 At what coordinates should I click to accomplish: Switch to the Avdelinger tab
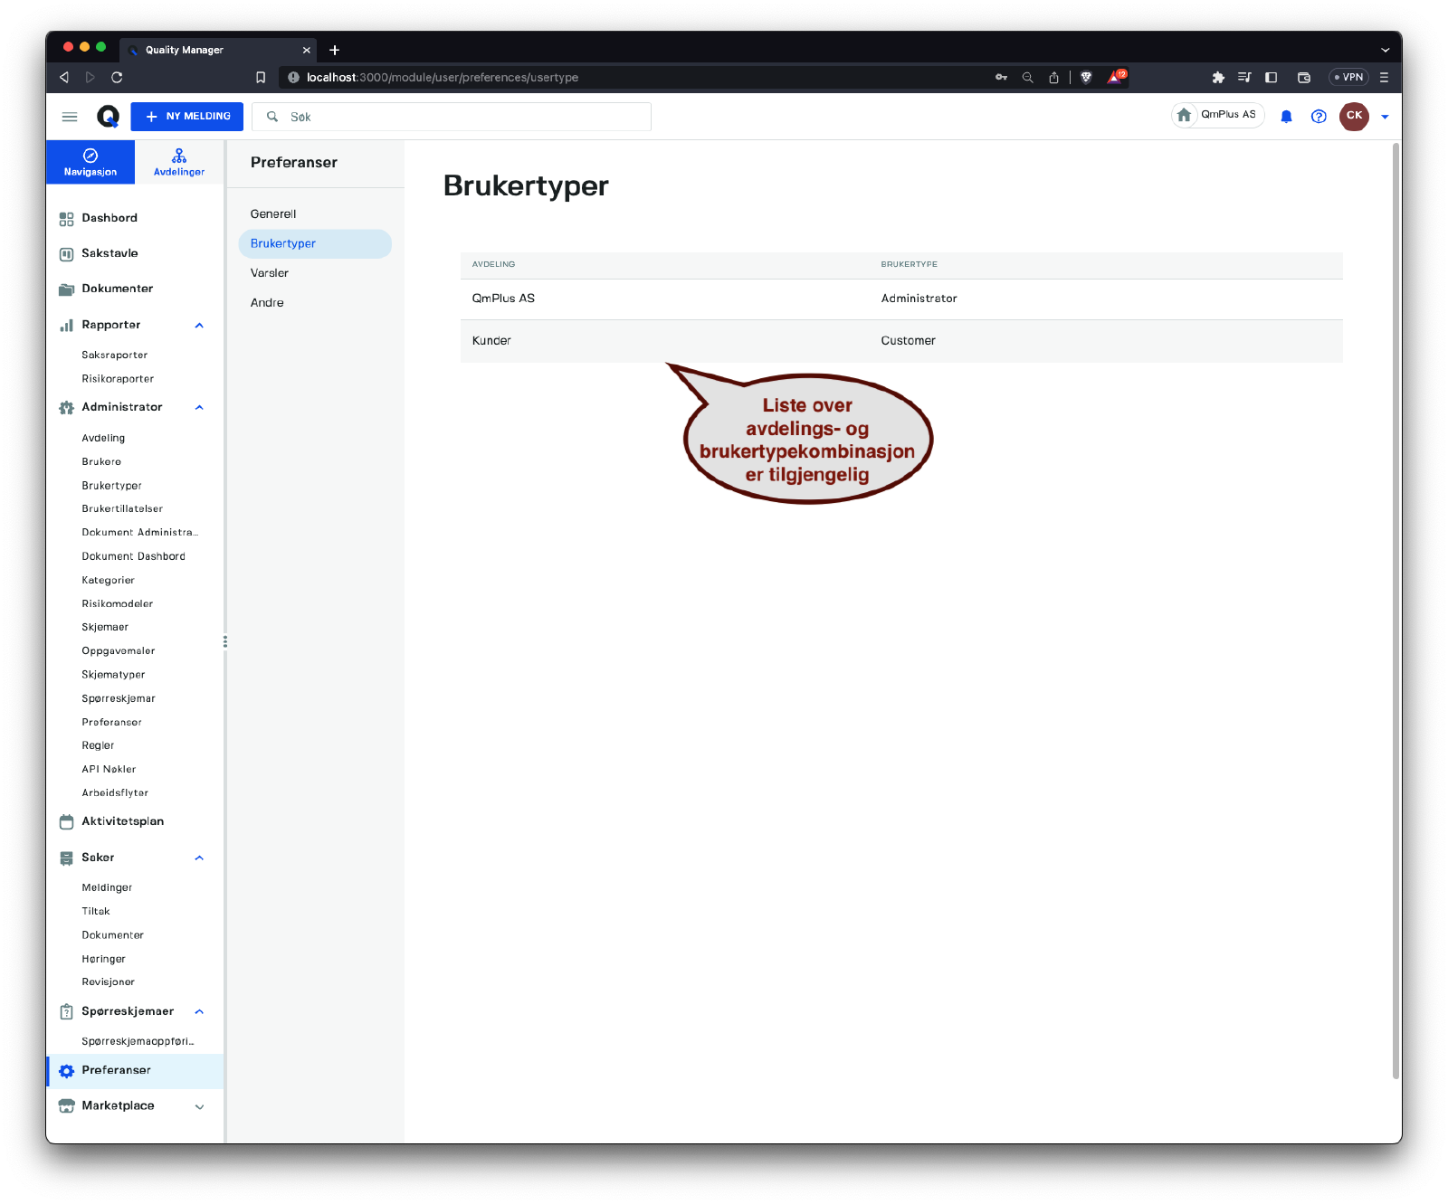(x=179, y=163)
